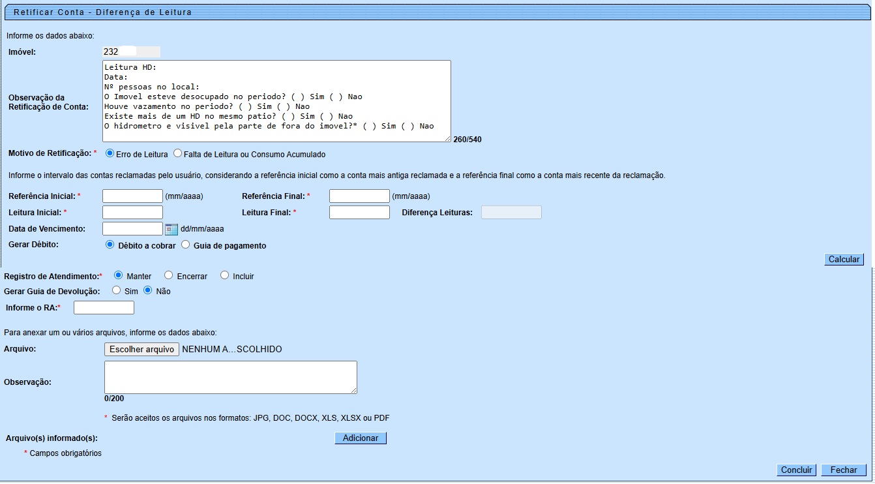Viewport: 875px width, 484px height.
Task: Set Gerar Guia de Devolução to Sim
Action: [x=116, y=291]
